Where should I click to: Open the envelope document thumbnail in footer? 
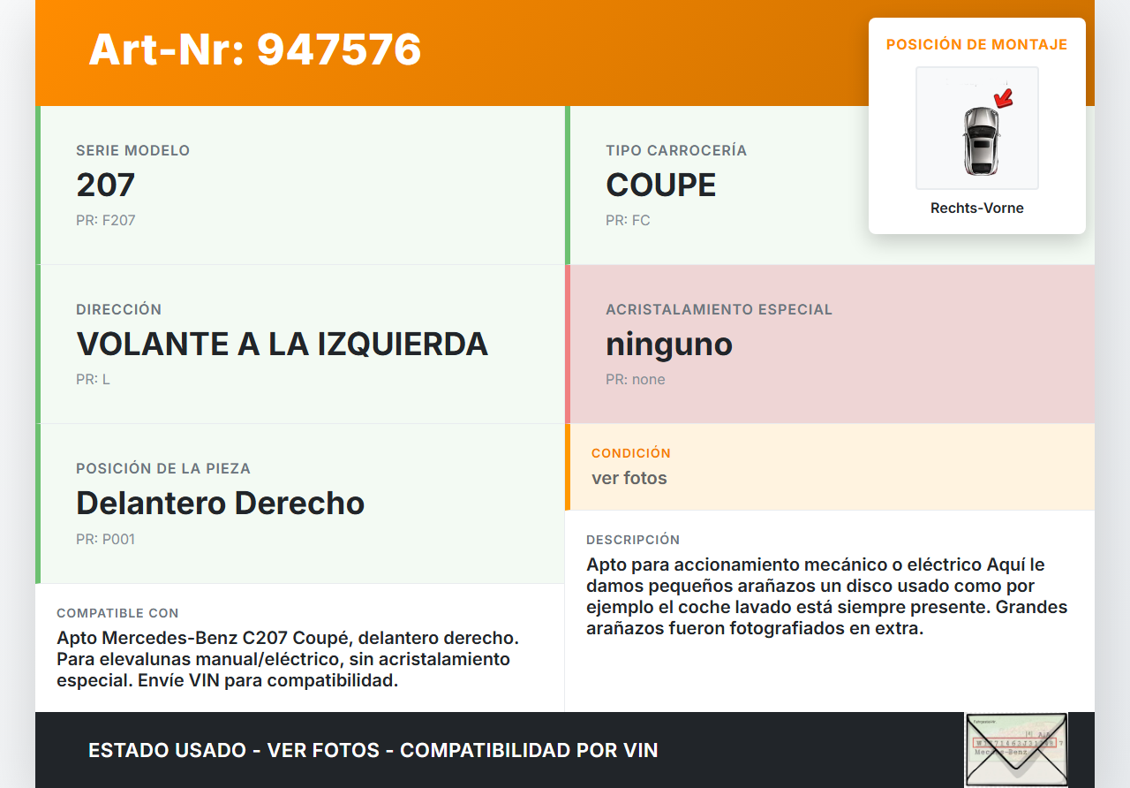point(1016,749)
